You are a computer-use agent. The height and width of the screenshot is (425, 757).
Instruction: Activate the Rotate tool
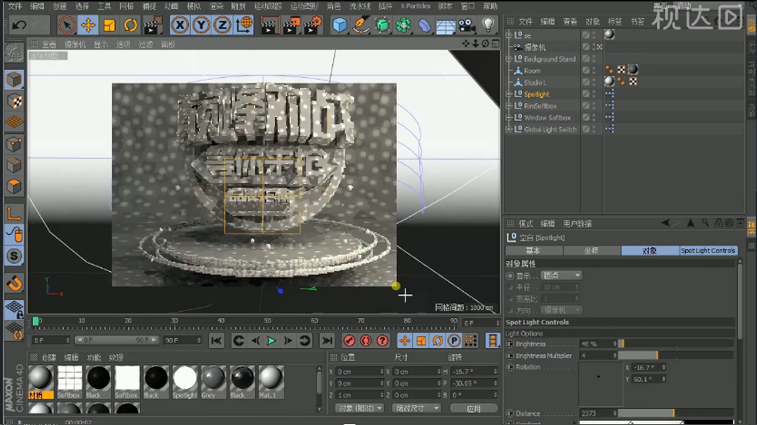[130, 25]
